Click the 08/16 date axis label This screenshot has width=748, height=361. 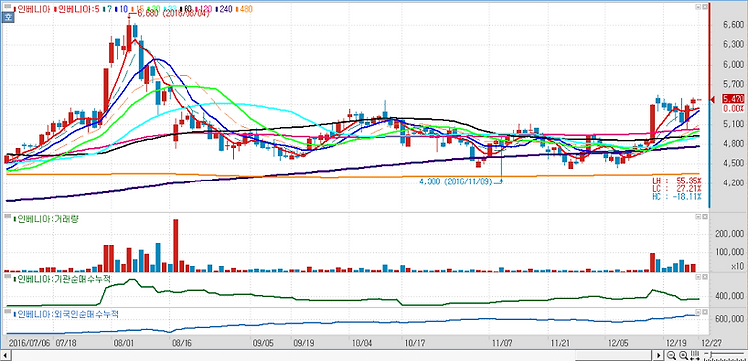182,343
